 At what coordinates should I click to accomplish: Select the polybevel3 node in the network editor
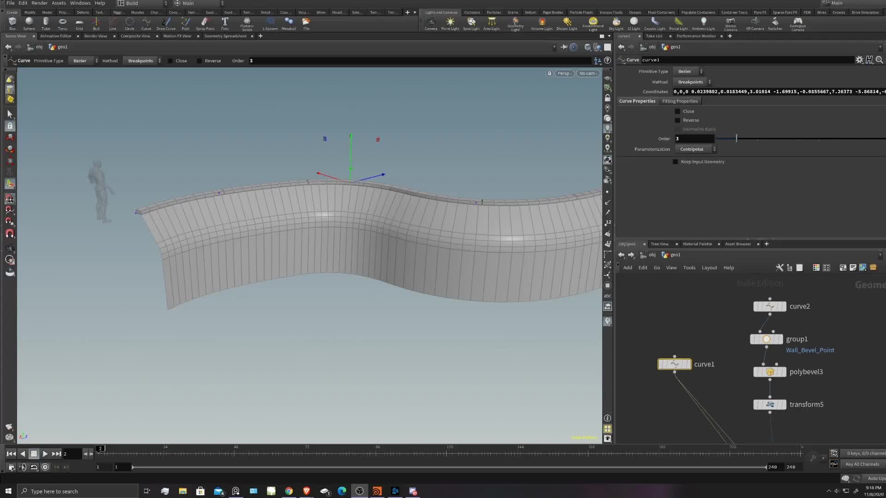pos(769,372)
